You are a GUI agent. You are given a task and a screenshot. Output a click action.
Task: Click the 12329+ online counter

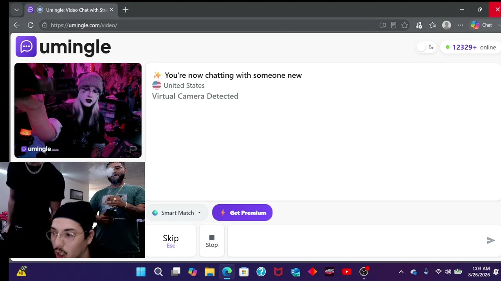point(471,47)
